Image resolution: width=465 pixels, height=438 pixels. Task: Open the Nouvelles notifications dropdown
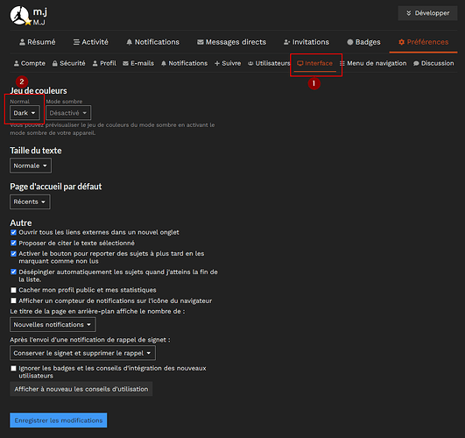pyautogui.click(x=53, y=325)
